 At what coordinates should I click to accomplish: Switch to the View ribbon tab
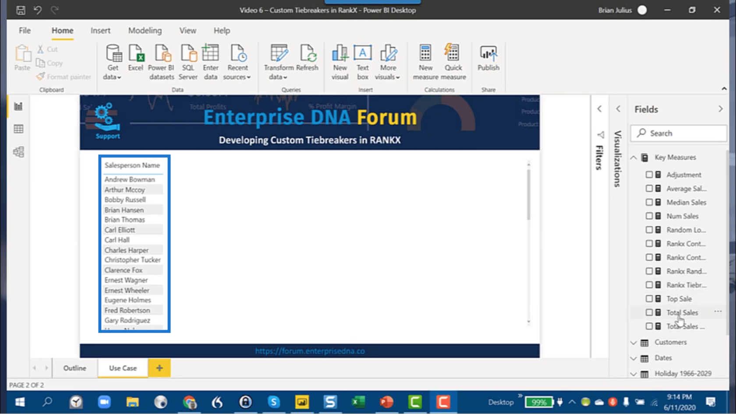[188, 31]
